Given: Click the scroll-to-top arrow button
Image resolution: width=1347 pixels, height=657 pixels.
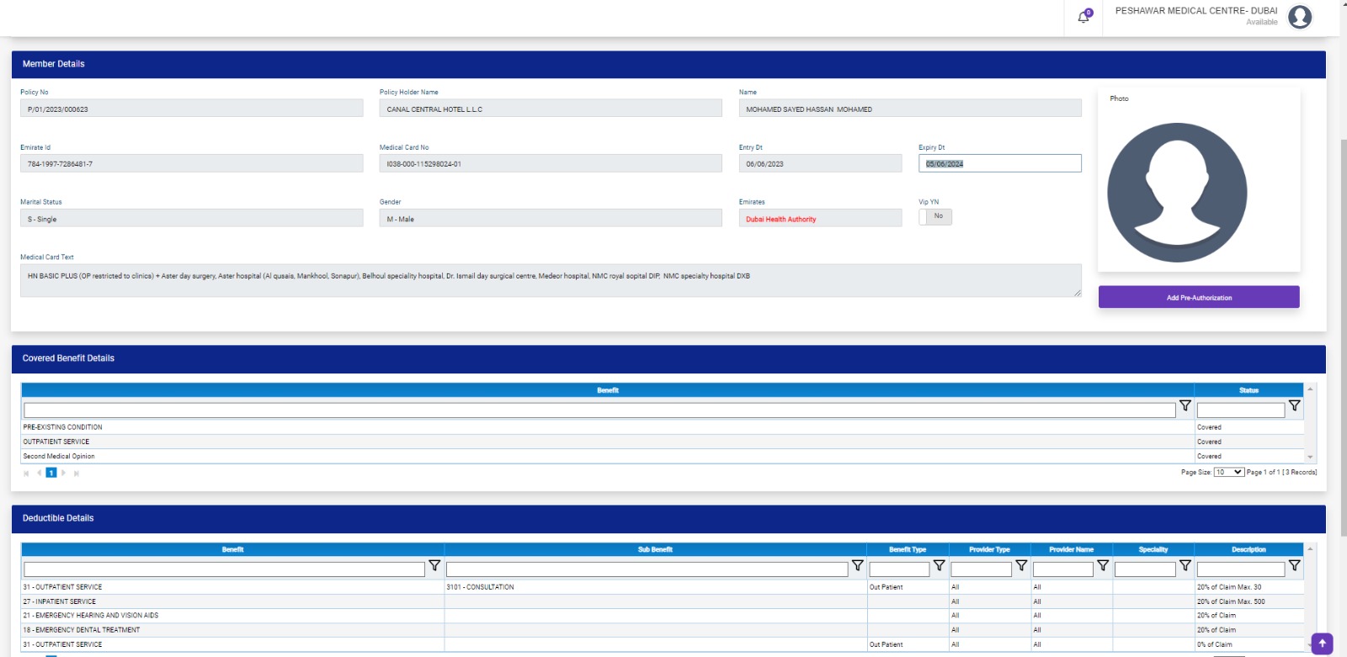Looking at the screenshot, I should [1322, 644].
